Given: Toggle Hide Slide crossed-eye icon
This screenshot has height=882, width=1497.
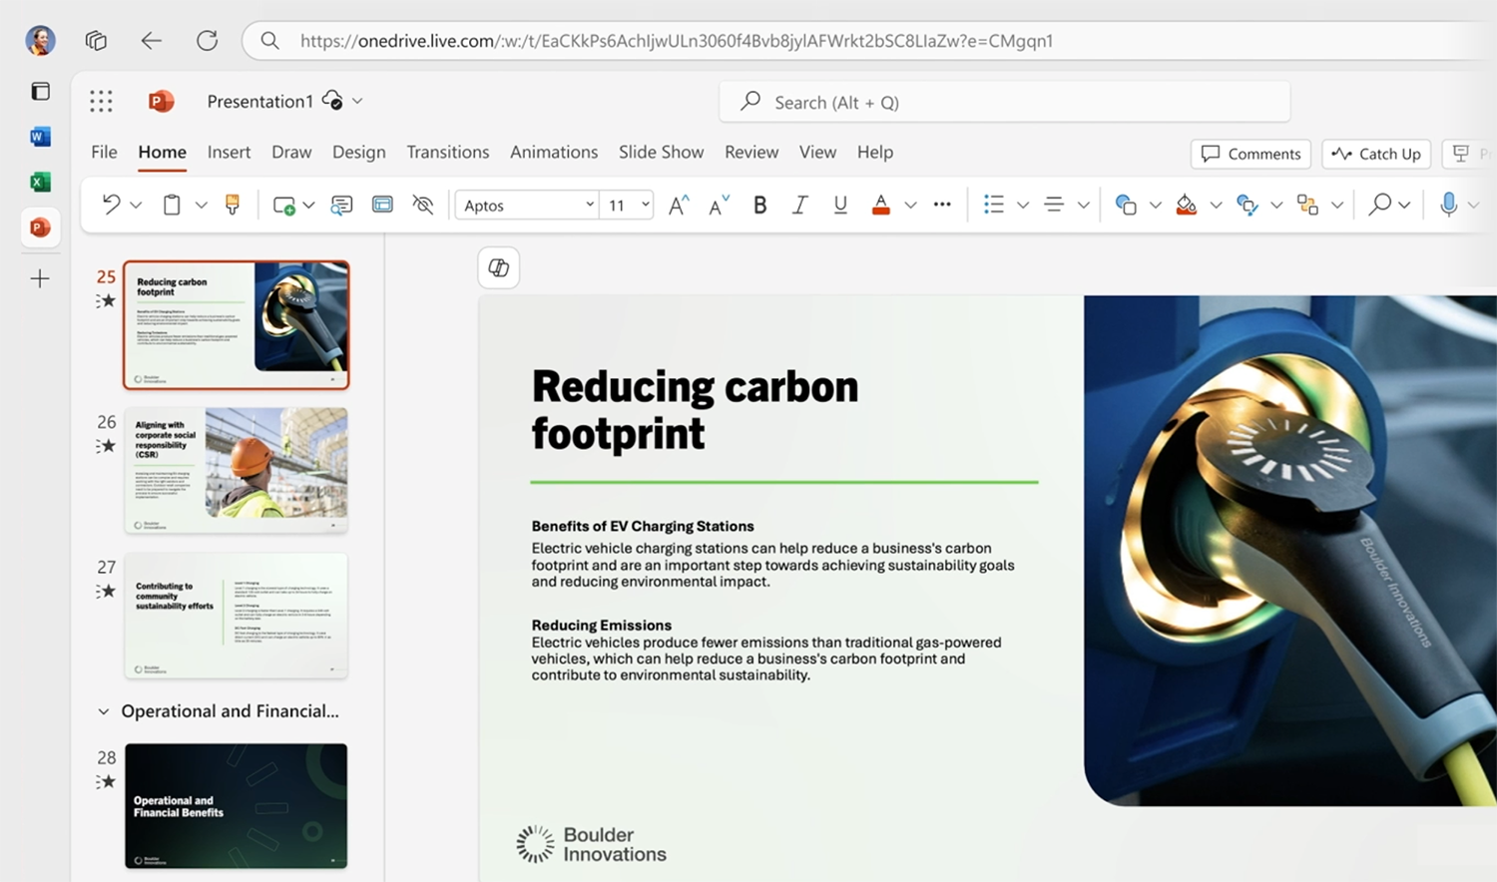Looking at the screenshot, I should coord(423,205).
